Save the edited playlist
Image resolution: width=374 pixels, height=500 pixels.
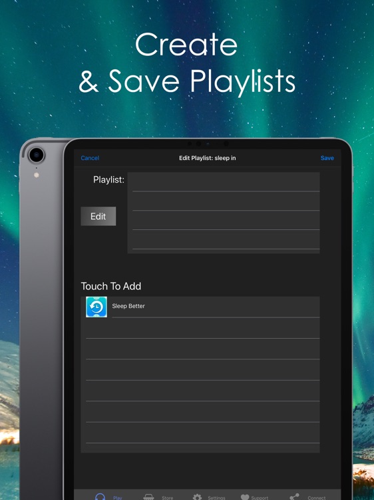point(327,158)
